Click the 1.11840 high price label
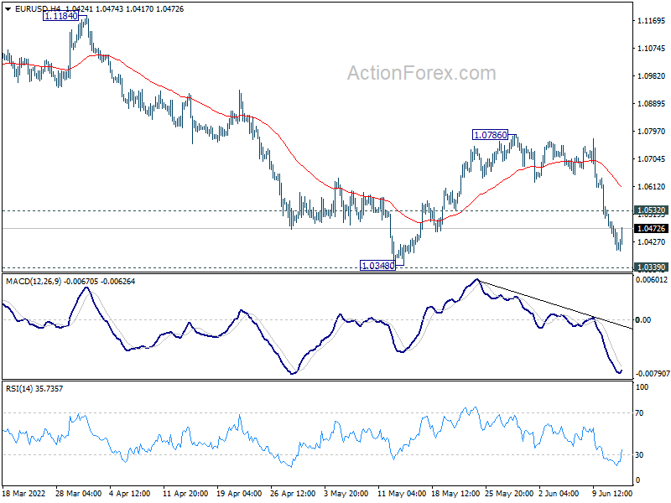 point(61,16)
